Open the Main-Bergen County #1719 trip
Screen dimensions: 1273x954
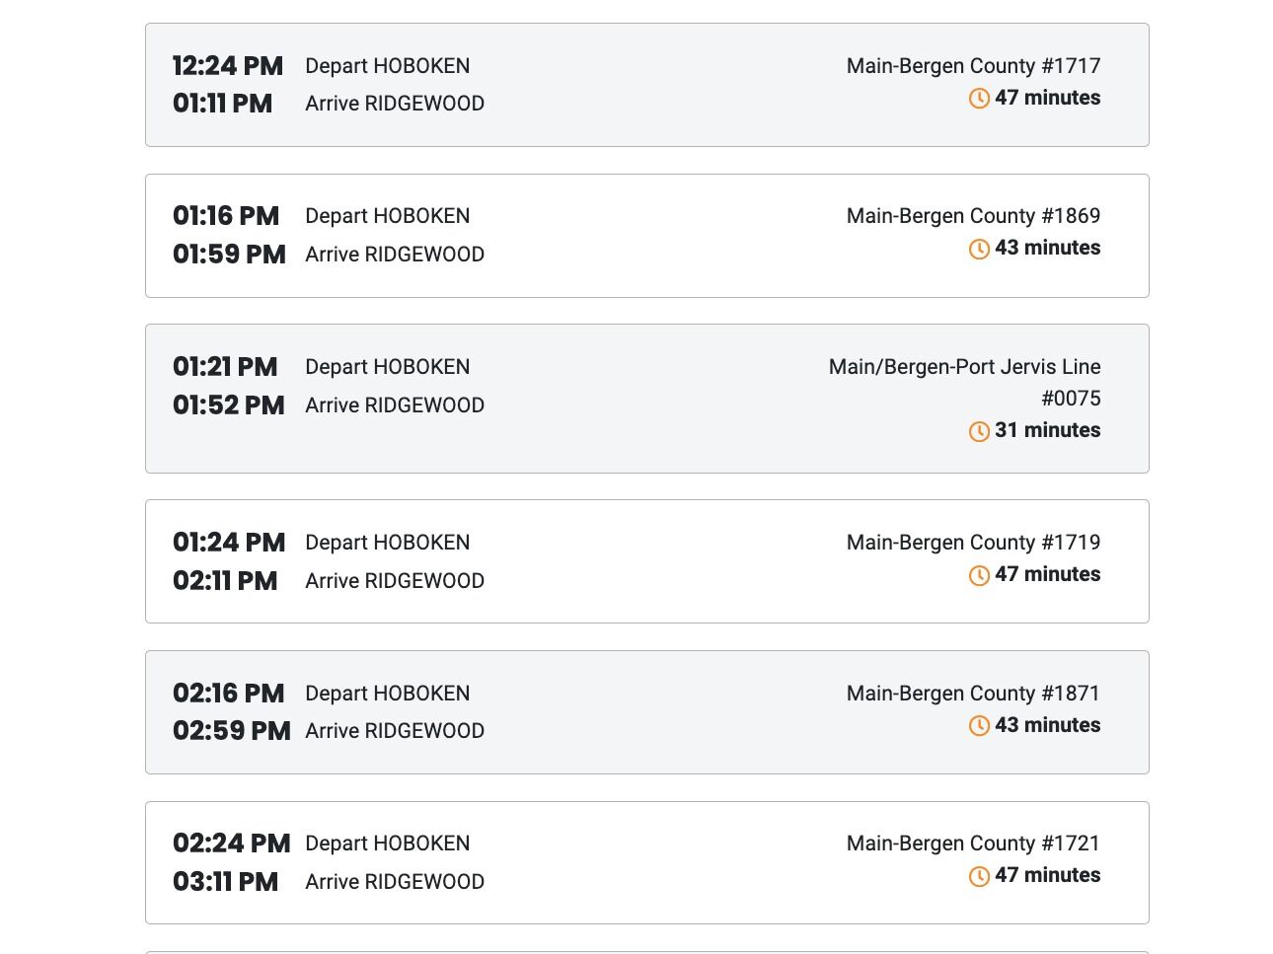647,561
